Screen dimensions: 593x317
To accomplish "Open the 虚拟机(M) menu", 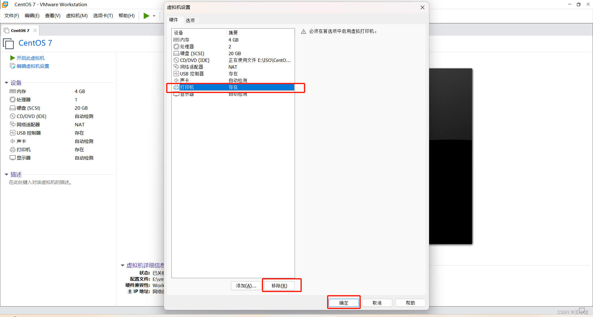I will (x=77, y=16).
